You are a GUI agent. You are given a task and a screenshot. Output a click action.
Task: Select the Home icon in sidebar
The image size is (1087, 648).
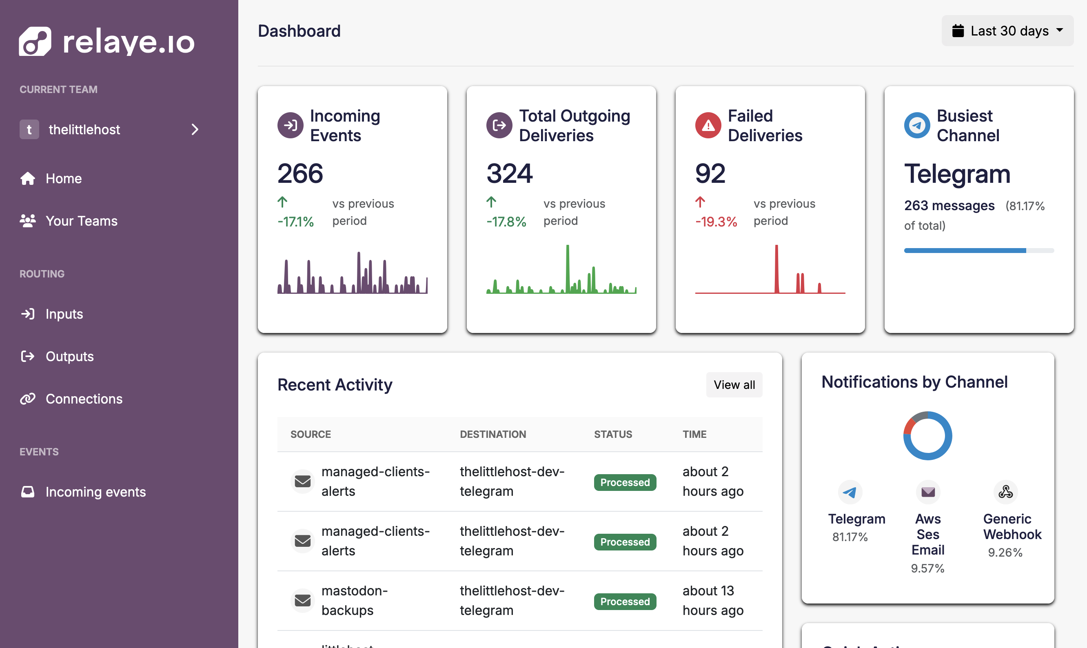click(x=28, y=178)
